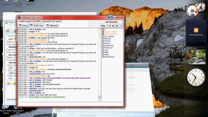Viewport: 208px width, 117px height.
Task: Click the chat scrollbar thumb
Action: click(x=99, y=97)
